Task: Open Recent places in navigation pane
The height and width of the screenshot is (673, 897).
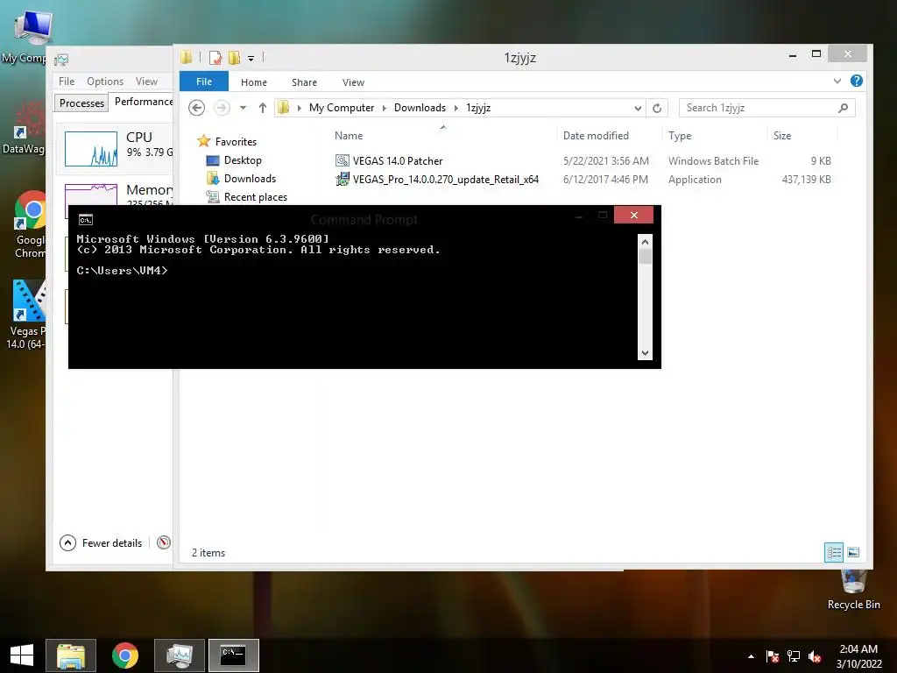Action: tap(255, 197)
